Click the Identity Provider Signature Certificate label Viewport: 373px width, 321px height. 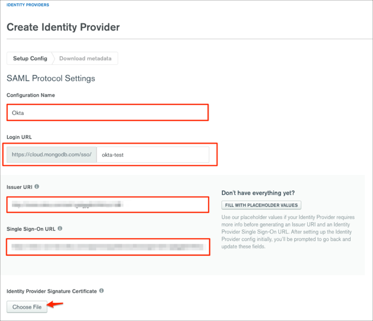(x=52, y=291)
